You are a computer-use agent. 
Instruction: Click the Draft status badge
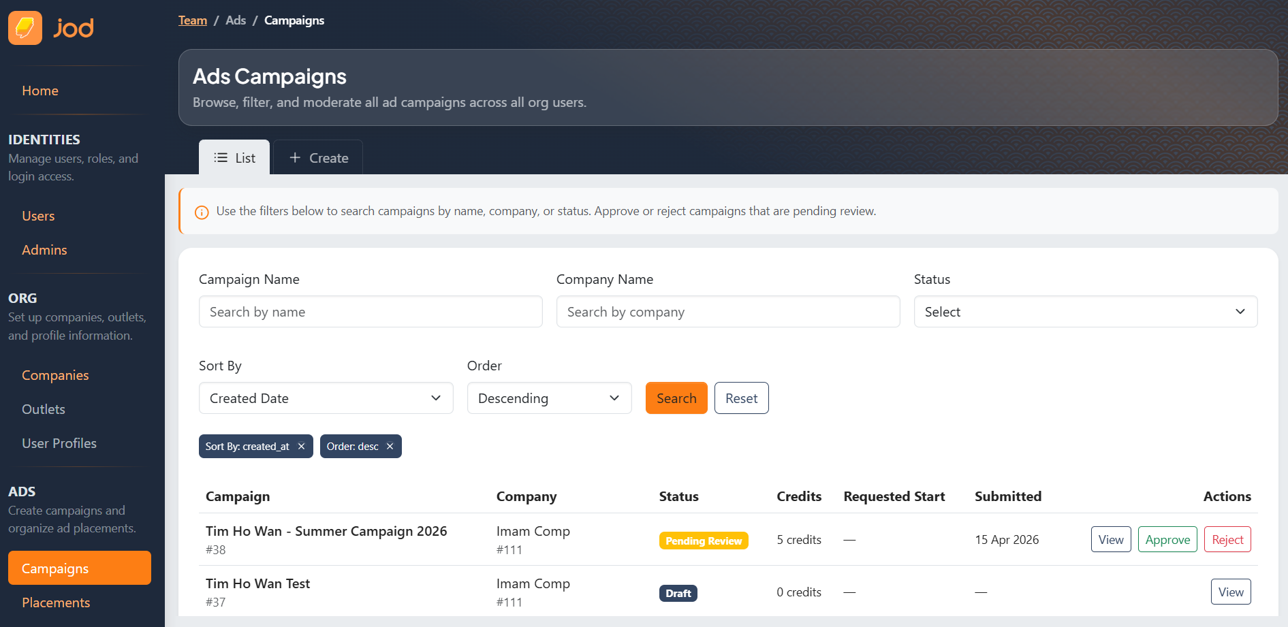(x=678, y=594)
